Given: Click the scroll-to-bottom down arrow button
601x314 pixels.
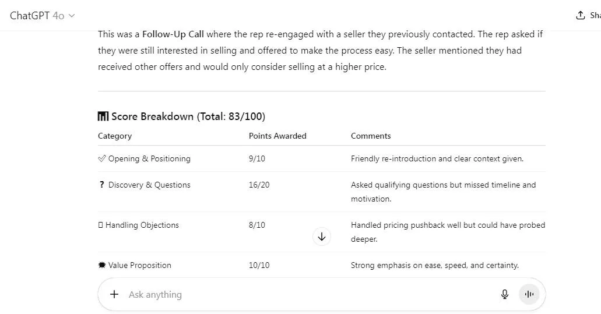Looking at the screenshot, I should 322,237.
